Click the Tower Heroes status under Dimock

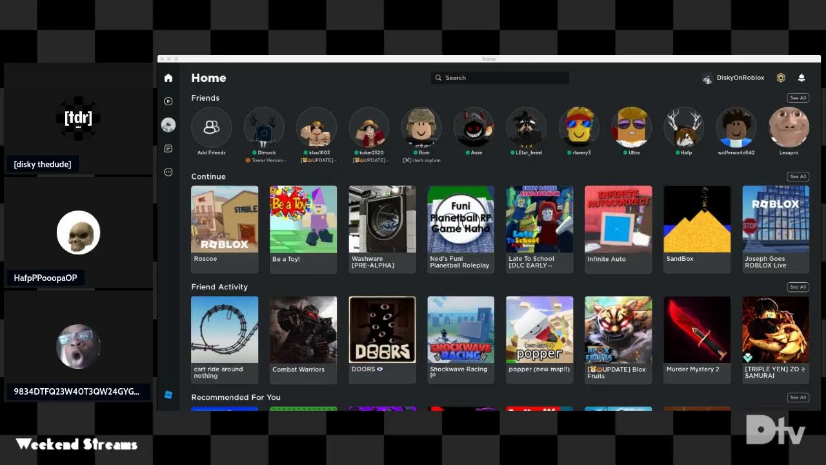(x=264, y=160)
